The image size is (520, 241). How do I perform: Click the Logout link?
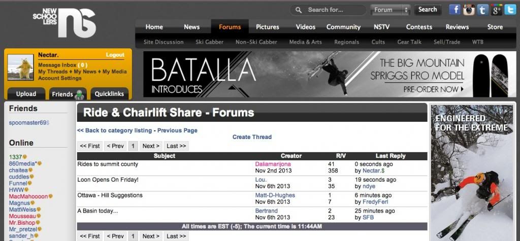[x=115, y=55]
